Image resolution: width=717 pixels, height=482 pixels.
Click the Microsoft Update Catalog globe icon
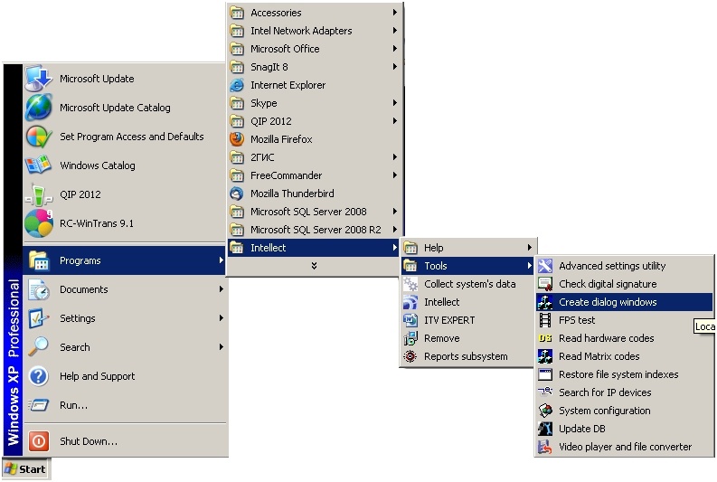pos(38,108)
